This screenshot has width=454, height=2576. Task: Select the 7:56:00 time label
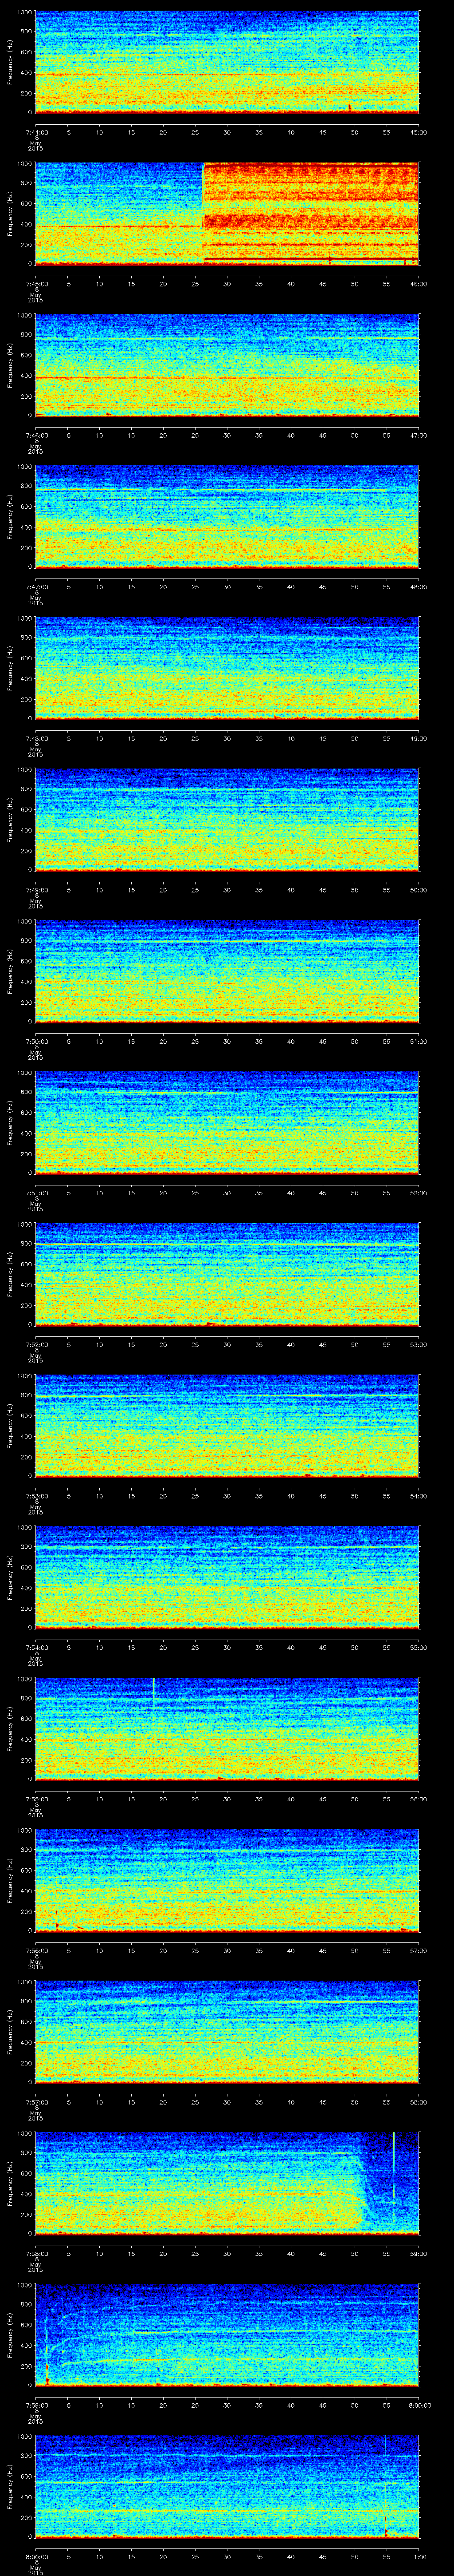pos(36,1949)
